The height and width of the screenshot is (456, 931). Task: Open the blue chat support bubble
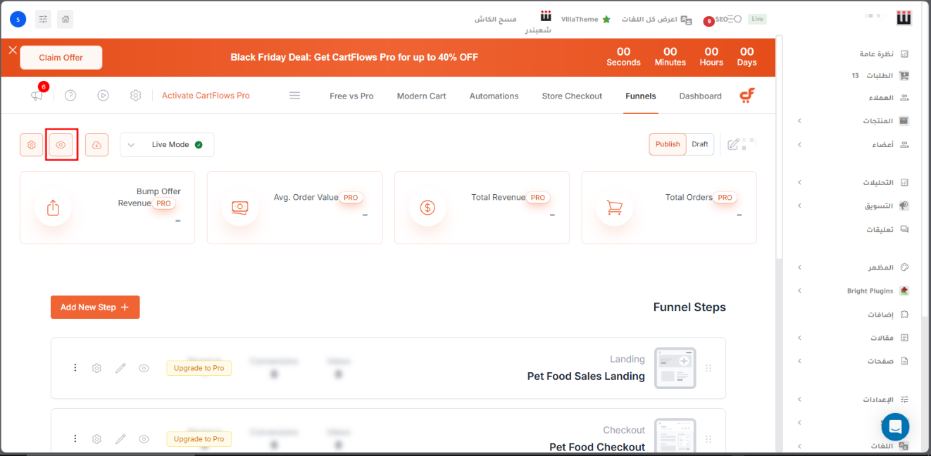(895, 426)
